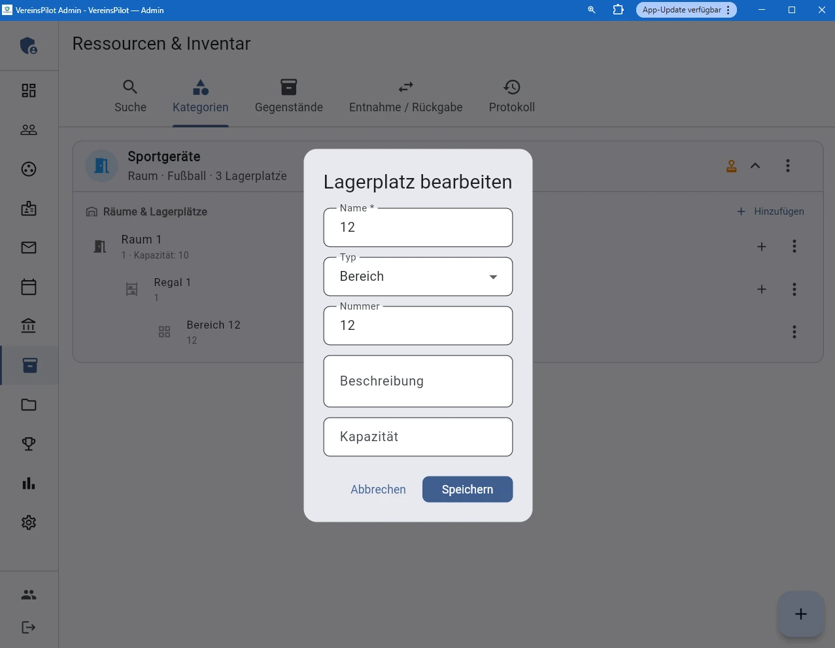835x648 pixels.
Task: Click the mail envelope sidebar icon
Action: pos(29,247)
